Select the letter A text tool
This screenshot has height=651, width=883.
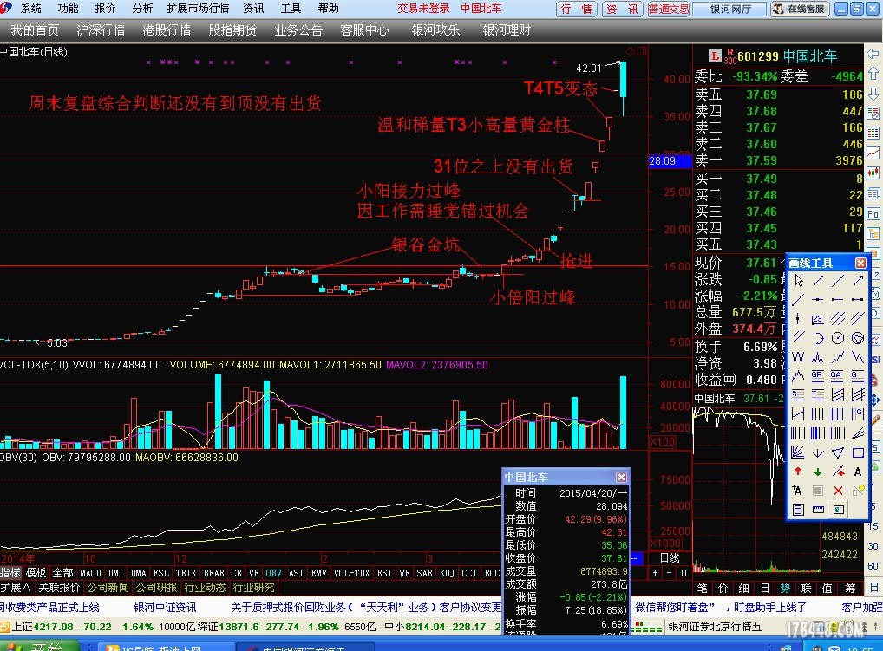858,472
